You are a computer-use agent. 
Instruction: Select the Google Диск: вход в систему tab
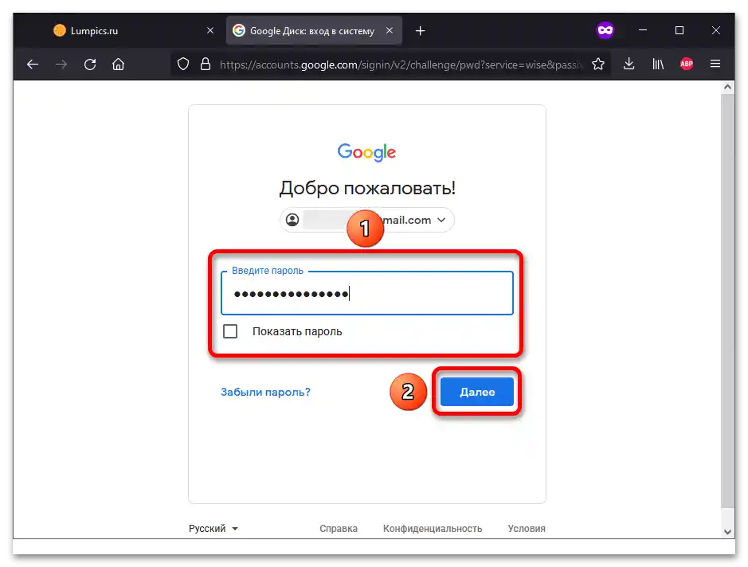click(314, 30)
